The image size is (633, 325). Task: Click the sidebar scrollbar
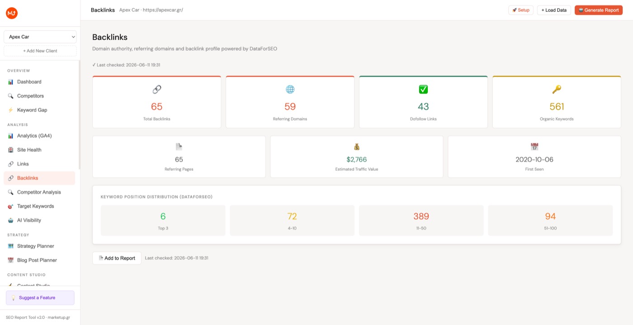[79, 115]
